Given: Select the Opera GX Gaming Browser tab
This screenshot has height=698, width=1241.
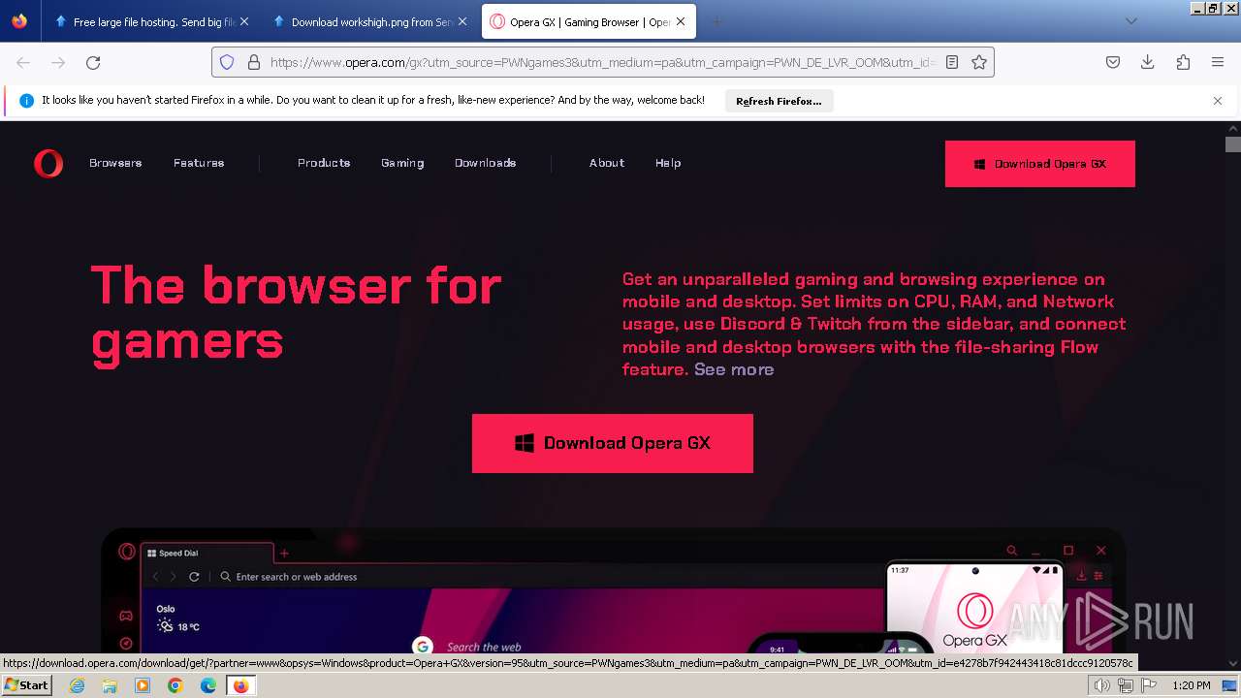Looking at the screenshot, I should point(589,21).
